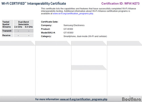Select the Dual-Band Selectable column header
The width and height of the screenshot is (142, 102).
click(24, 23)
